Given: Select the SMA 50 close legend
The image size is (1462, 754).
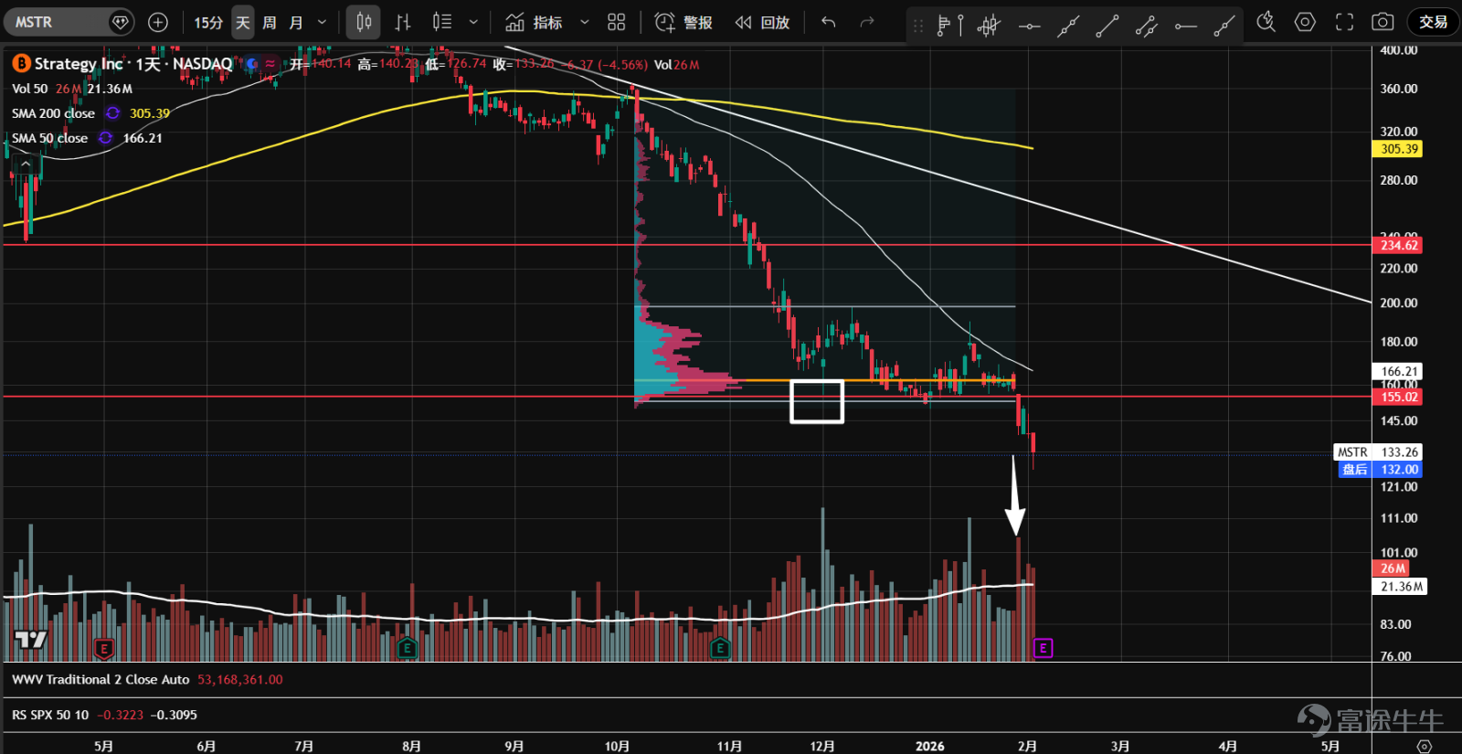Looking at the screenshot, I should (49, 138).
